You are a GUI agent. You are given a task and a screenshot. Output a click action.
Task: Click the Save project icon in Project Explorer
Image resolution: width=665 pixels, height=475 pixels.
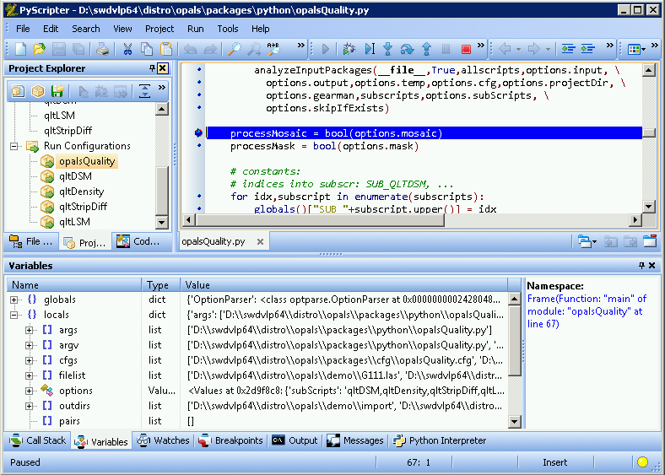(x=57, y=91)
